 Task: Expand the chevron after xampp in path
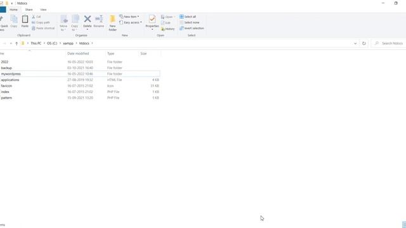76,43
